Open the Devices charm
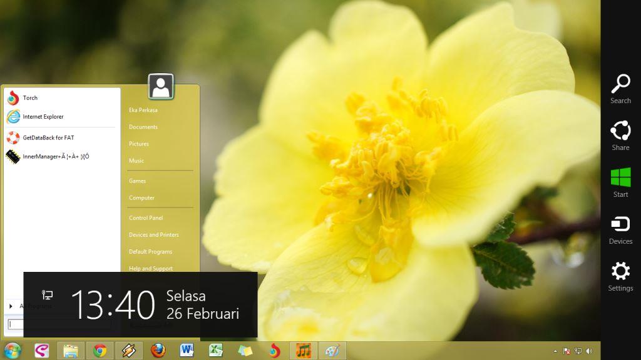Screen dimensions: 641x360 (620, 230)
